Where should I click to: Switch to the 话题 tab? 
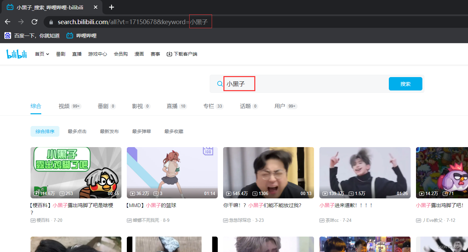tap(249, 106)
